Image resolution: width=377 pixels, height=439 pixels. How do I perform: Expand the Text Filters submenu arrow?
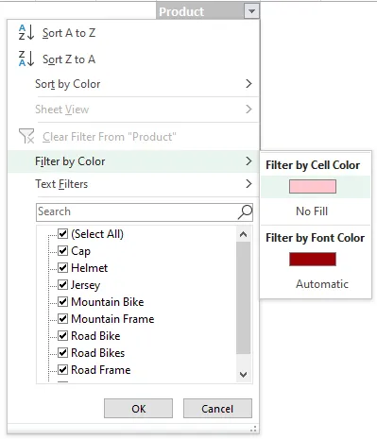248,184
